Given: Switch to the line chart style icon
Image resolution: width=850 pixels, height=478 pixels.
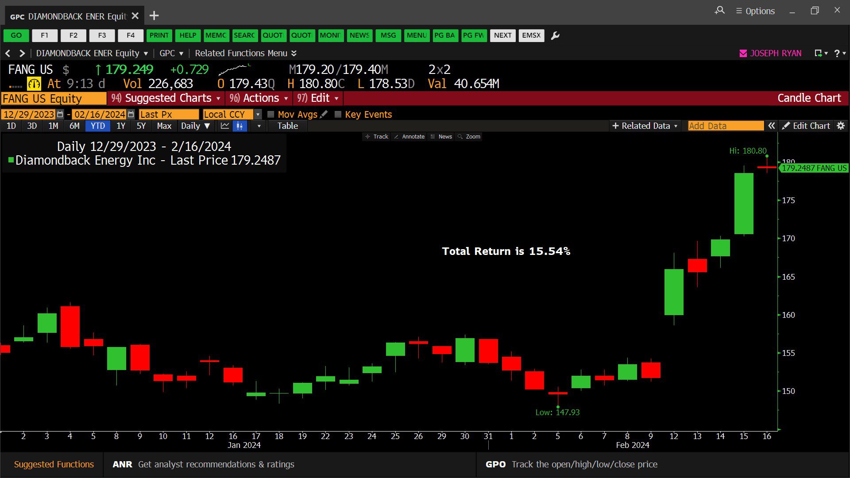Looking at the screenshot, I should point(225,126).
